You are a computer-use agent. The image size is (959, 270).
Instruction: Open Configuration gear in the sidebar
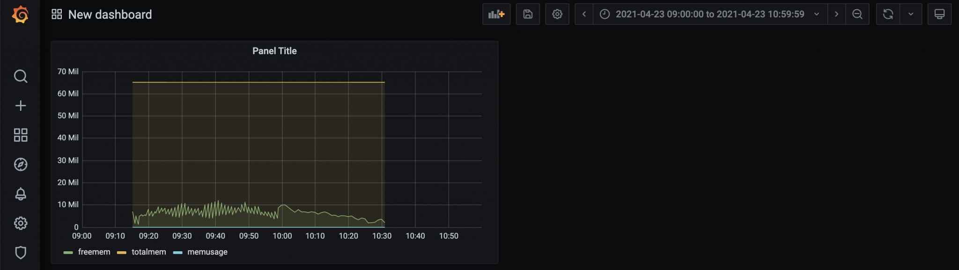[x=21, y=223]
